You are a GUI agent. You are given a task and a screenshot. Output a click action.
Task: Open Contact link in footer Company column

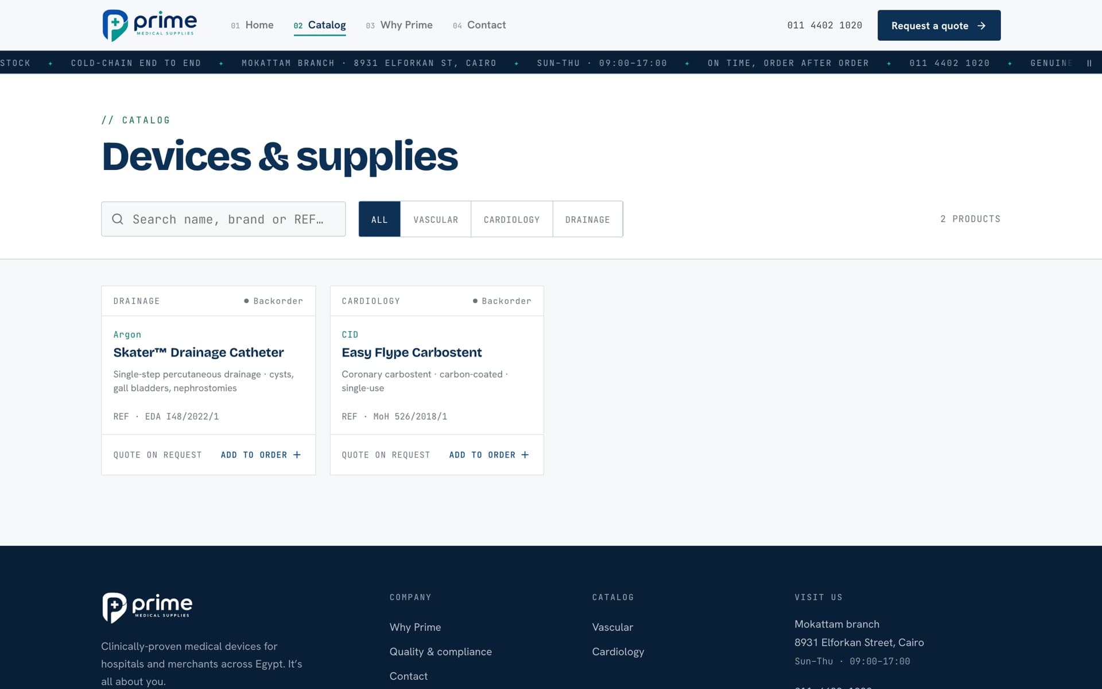[408, 676]
